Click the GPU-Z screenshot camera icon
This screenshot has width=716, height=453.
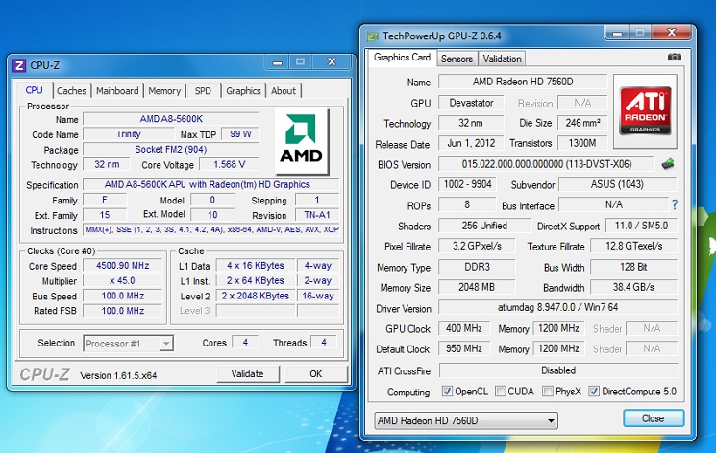[675, 57]
